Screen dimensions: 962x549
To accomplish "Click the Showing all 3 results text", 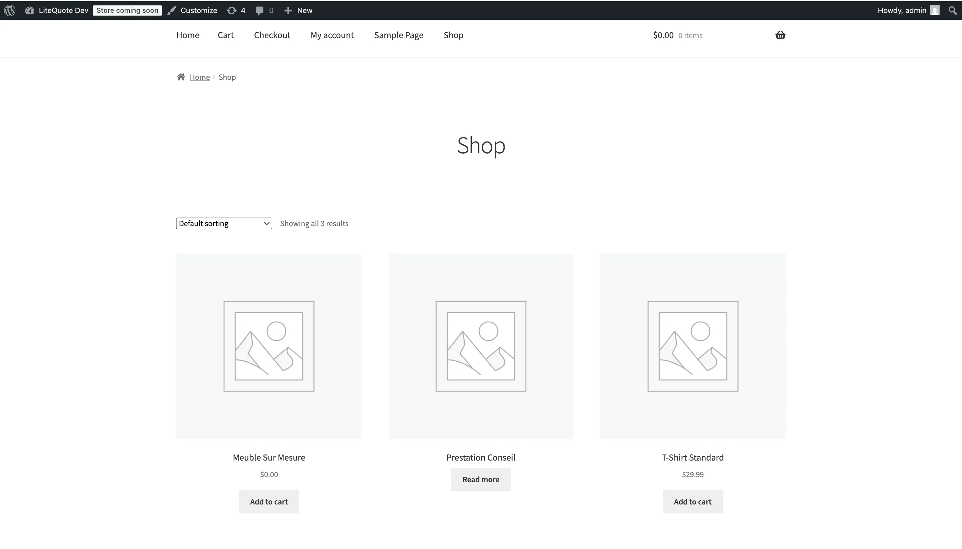I will coord(314,223).
